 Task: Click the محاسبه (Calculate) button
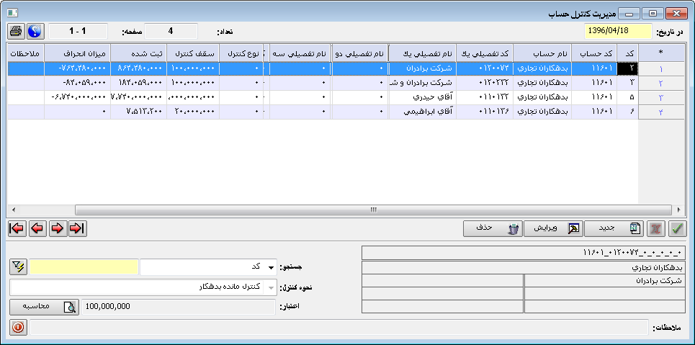point(44,307)
